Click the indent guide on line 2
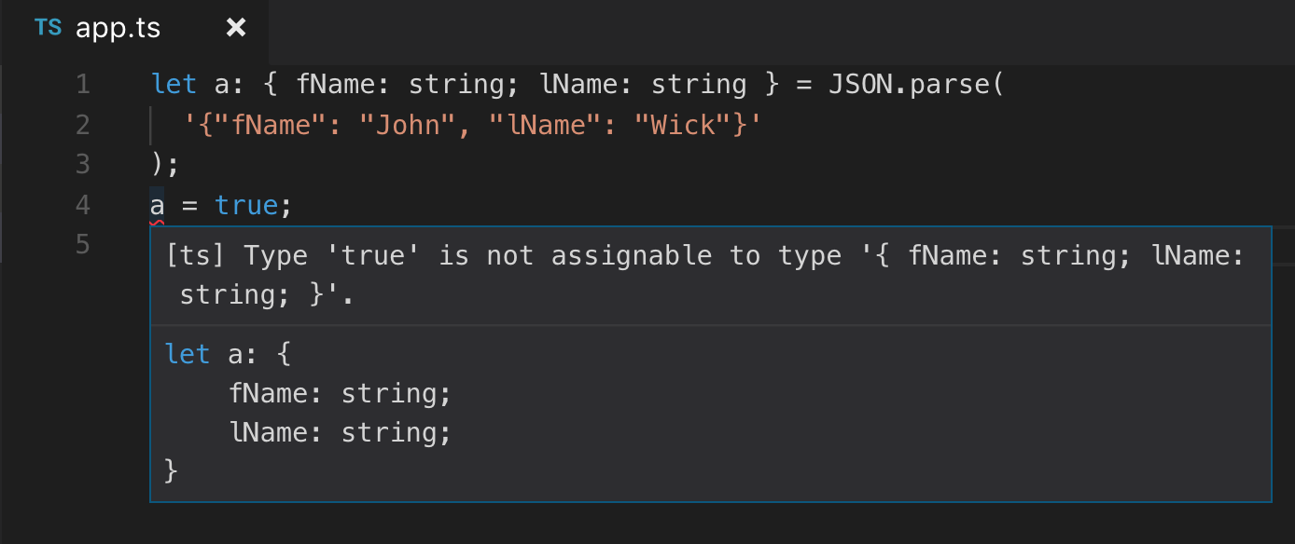1295x544 pixels. (152, 124)
